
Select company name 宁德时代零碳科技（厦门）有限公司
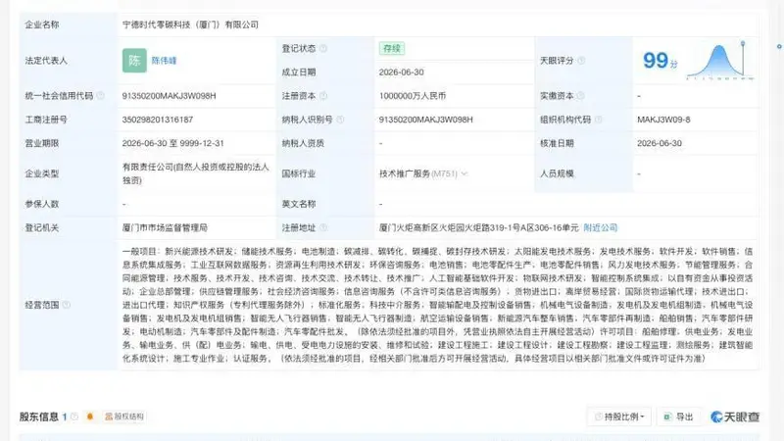[190, 24]
